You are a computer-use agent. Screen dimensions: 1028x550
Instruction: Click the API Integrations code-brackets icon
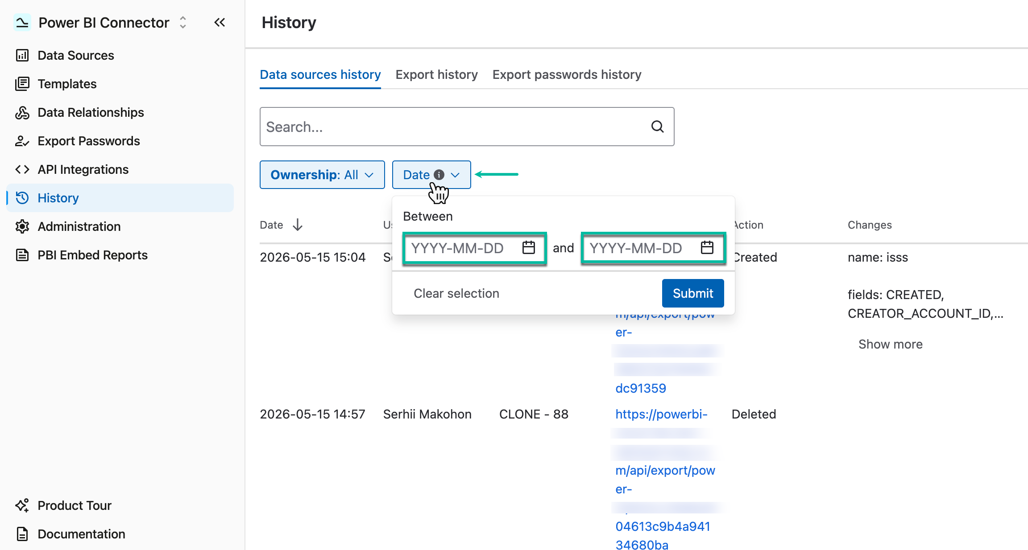coord(22,169)
